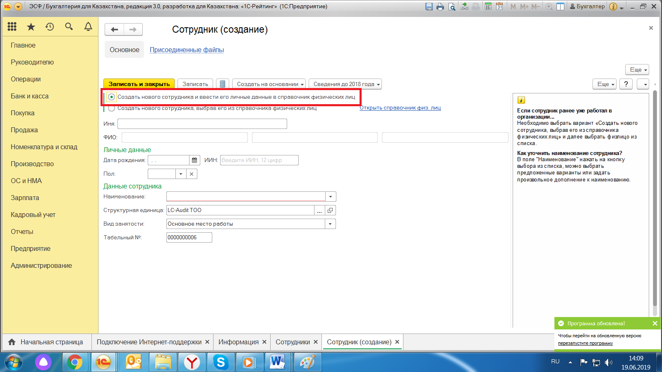Click the ellipsis selector for Структурная единица
The width and height of the screenshot is (662, 372).
[319, 210]
